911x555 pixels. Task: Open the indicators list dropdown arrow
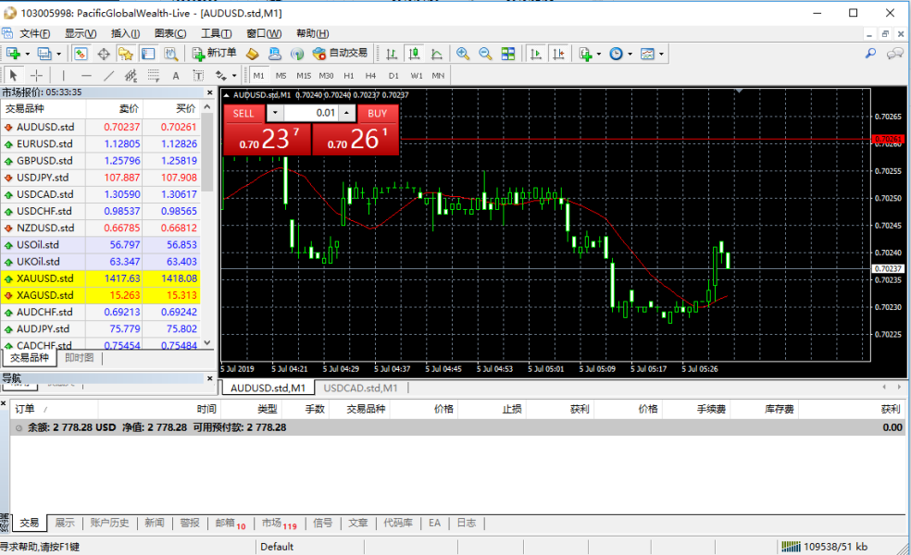point(599,55)
